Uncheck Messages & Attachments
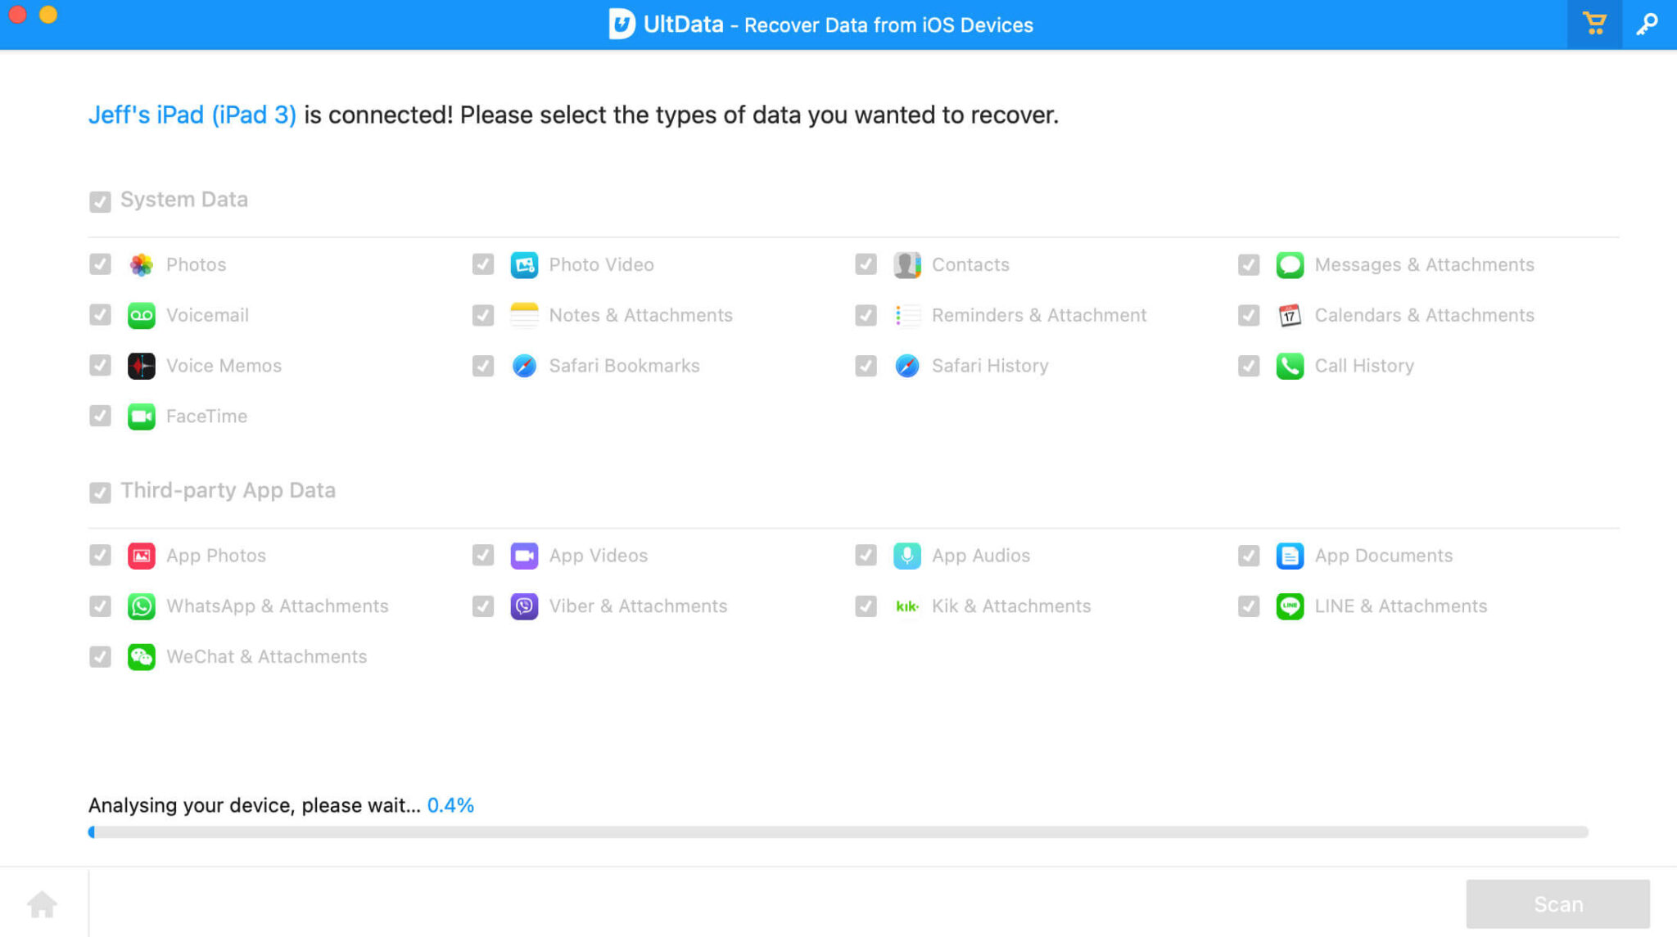 [1248, 264]
